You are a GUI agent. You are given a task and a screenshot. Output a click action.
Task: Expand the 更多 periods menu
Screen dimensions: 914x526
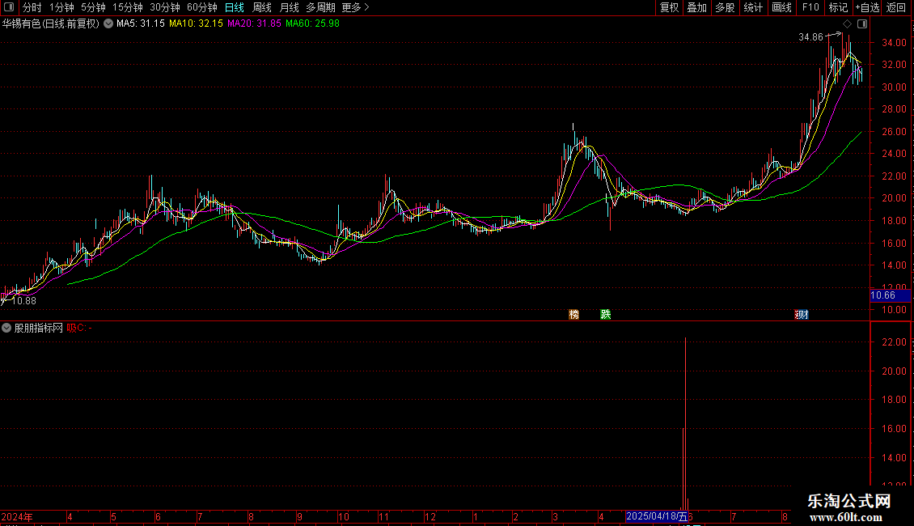[x=355, y=7]
